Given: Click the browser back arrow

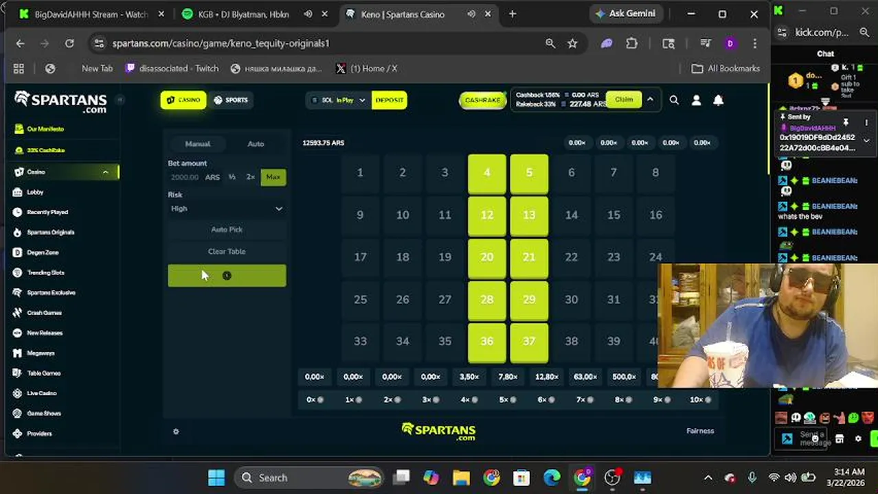Looking at the screenshot, I should (x=20, y=43).
